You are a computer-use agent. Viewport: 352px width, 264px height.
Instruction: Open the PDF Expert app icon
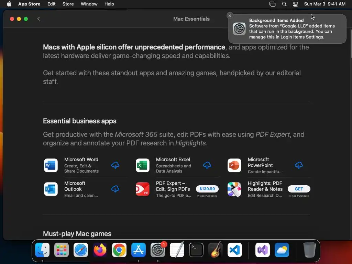click(143, 189)
